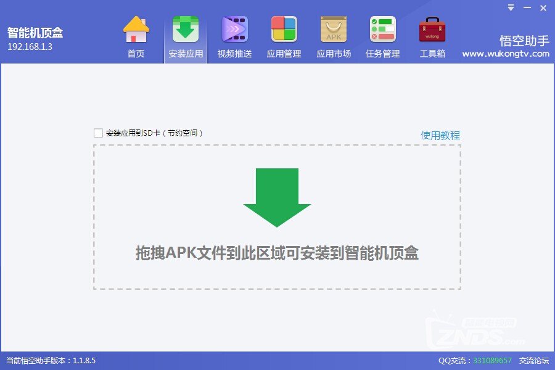Click the 智能机顶盒 device name
555x370 pixels.
35,33
